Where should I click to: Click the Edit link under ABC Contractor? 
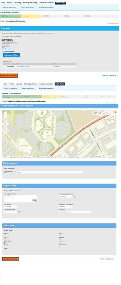(x=3, y=49)
